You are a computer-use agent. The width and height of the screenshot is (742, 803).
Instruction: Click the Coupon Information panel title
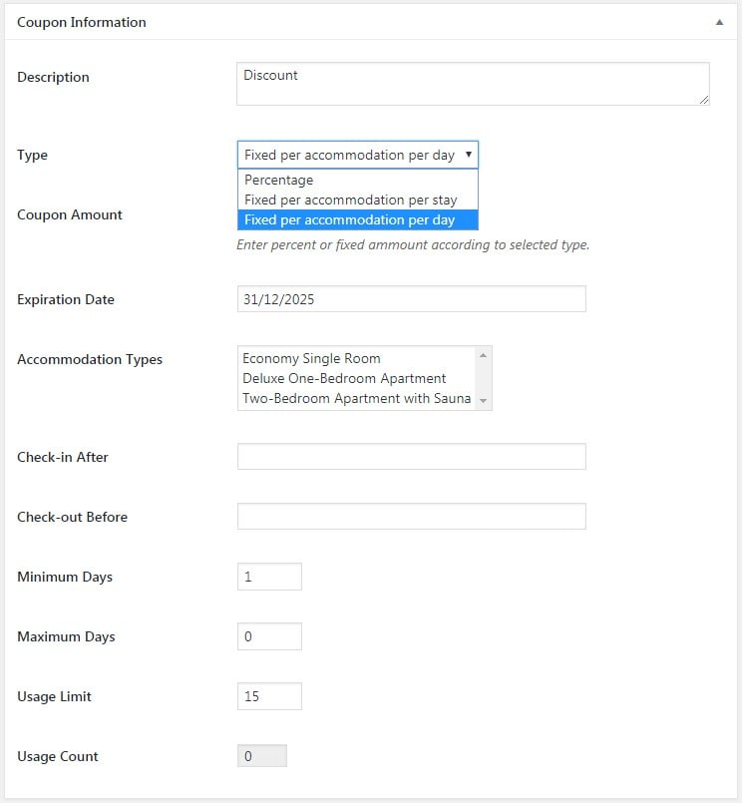[82, 22]
